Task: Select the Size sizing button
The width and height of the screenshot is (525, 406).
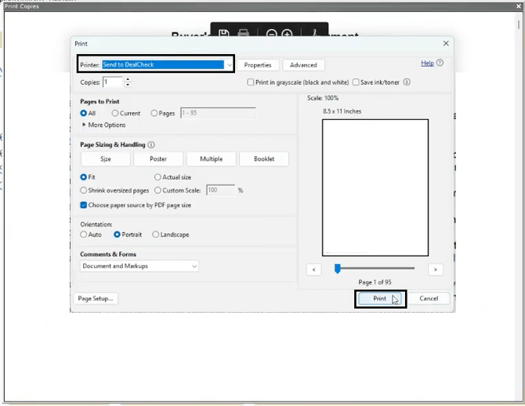Action: [x=106, y=159]
